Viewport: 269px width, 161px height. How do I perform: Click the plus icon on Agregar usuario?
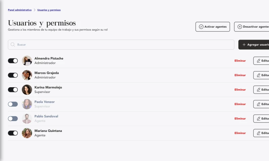tap(244, 45)
